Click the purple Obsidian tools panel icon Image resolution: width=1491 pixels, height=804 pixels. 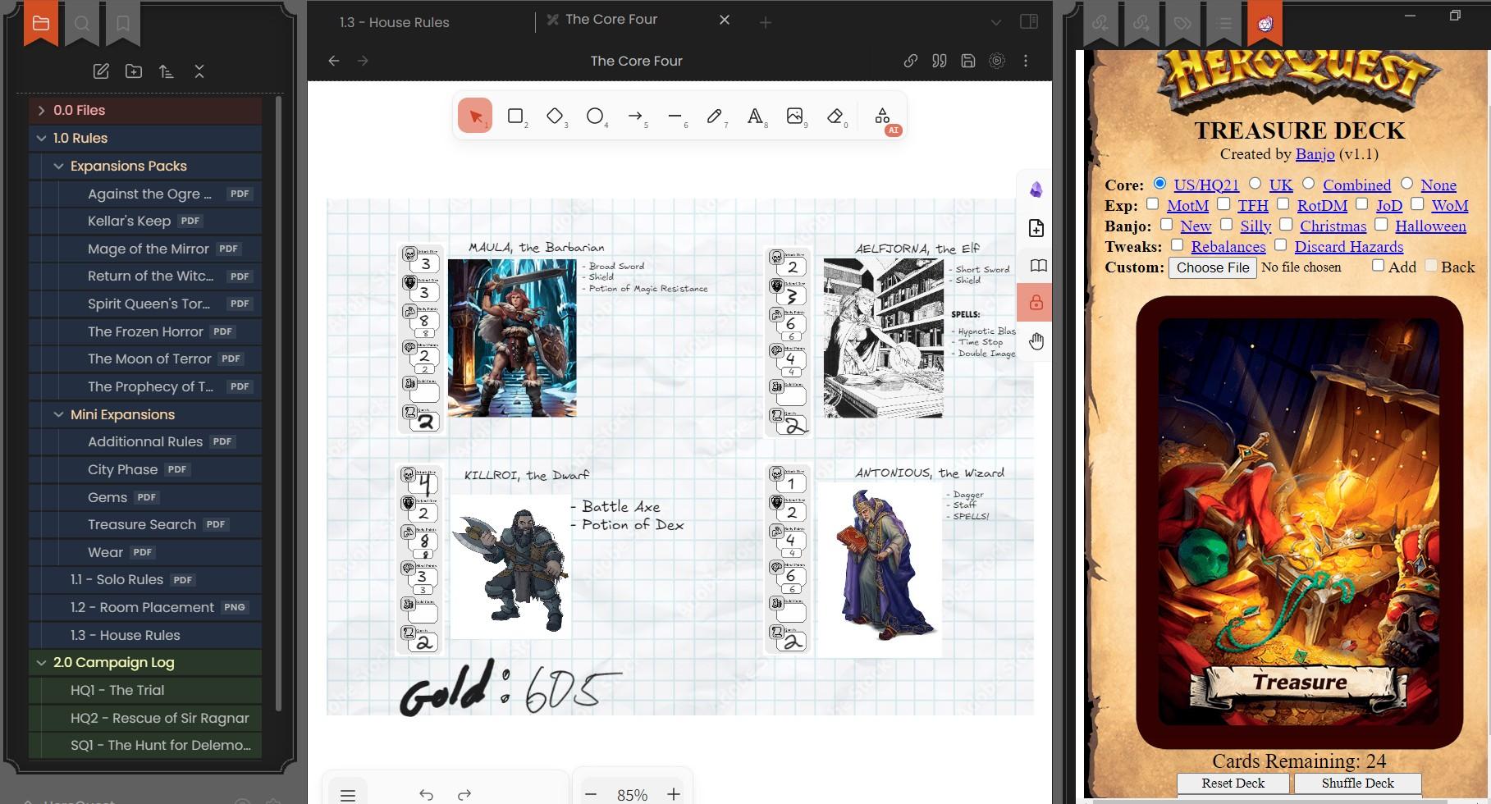1036,190
